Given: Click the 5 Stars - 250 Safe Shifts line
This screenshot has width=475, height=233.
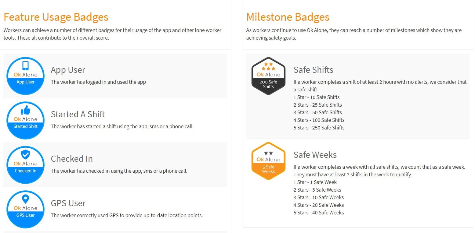Looking at the screenshot, I should [319, 128].
